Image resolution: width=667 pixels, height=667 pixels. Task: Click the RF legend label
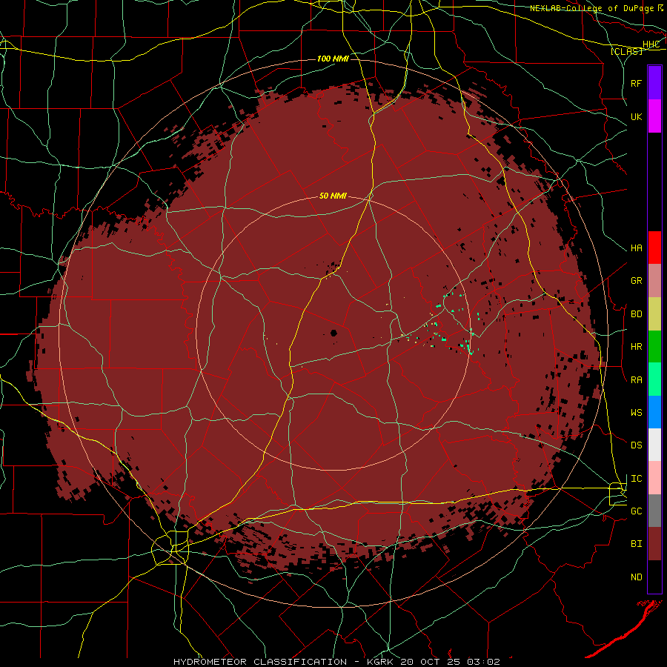(636, 83)
